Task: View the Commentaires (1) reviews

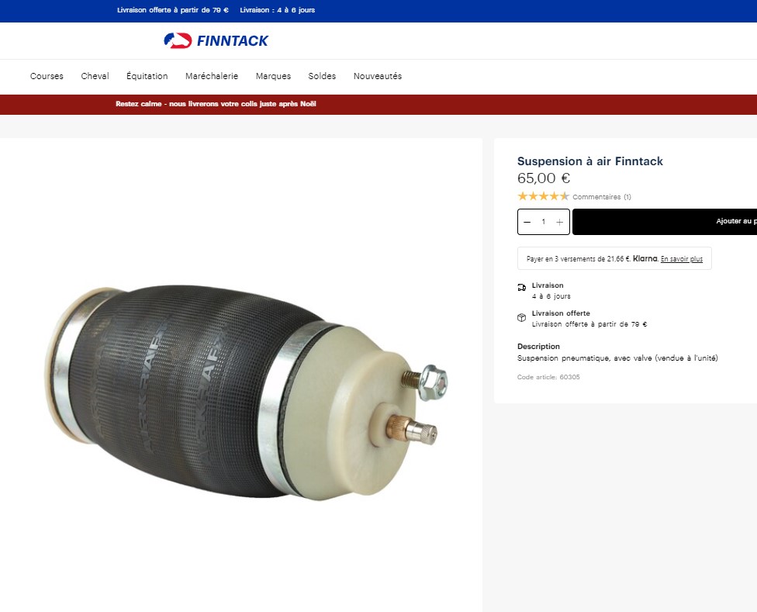Action: (602, 197)
